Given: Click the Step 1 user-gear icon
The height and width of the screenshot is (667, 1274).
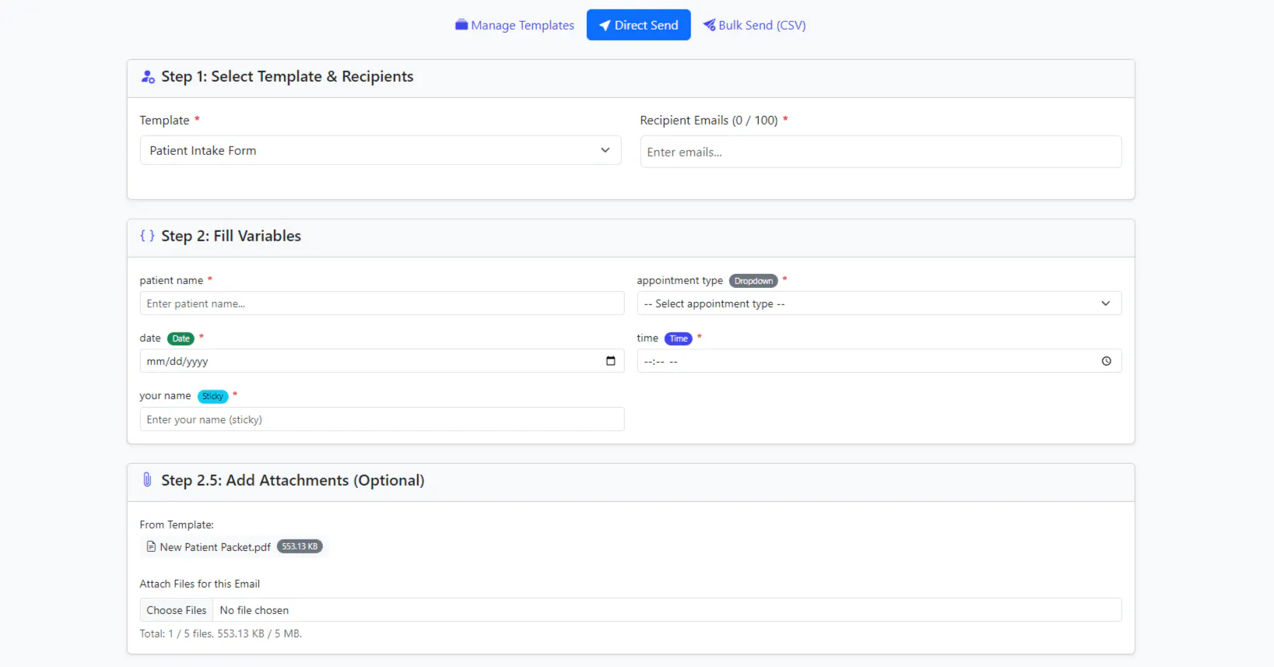Looking at the screenshot, I should (x=148, y=76).
